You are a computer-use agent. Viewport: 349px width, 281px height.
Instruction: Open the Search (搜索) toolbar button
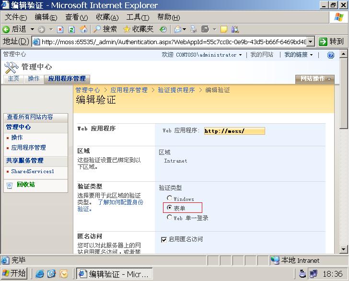pyautogui.click(x=105, y=29)
